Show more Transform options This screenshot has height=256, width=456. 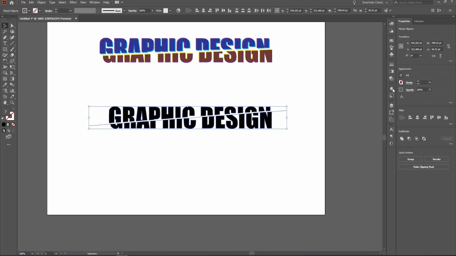[x=451, y=61]
